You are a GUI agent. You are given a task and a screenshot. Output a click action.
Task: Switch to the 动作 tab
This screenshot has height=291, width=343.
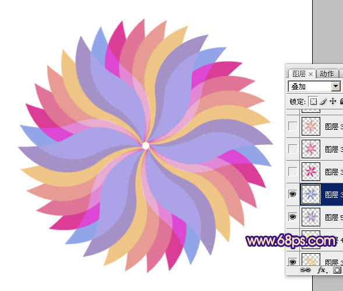(x=327, y=74)
